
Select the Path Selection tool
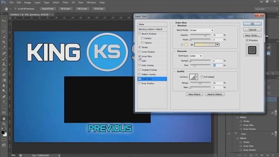pyautogui.click(x=4, y=108)
